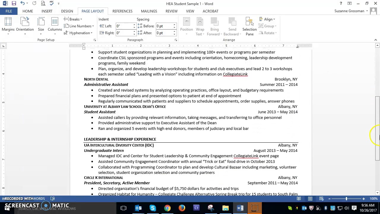This screenshot has height=214, width=380.
Task: Open the Paragraph dialog launcher
Action: (x=176, y=40)
